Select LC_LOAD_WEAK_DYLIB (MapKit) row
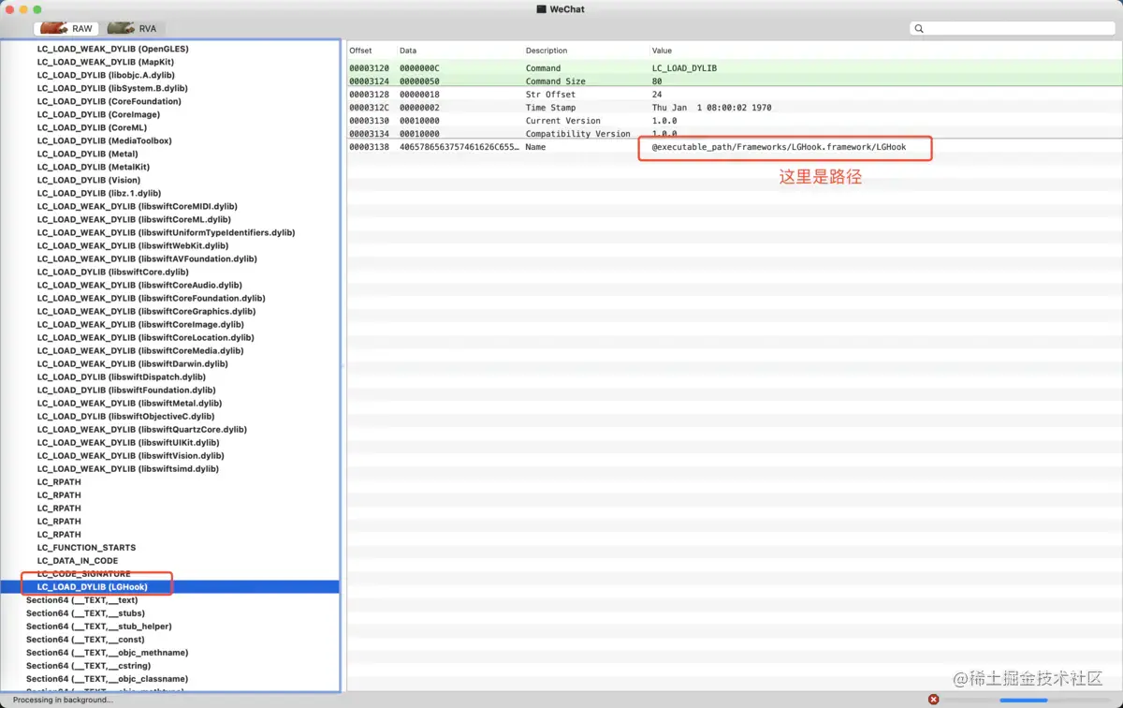 point(106,62)
